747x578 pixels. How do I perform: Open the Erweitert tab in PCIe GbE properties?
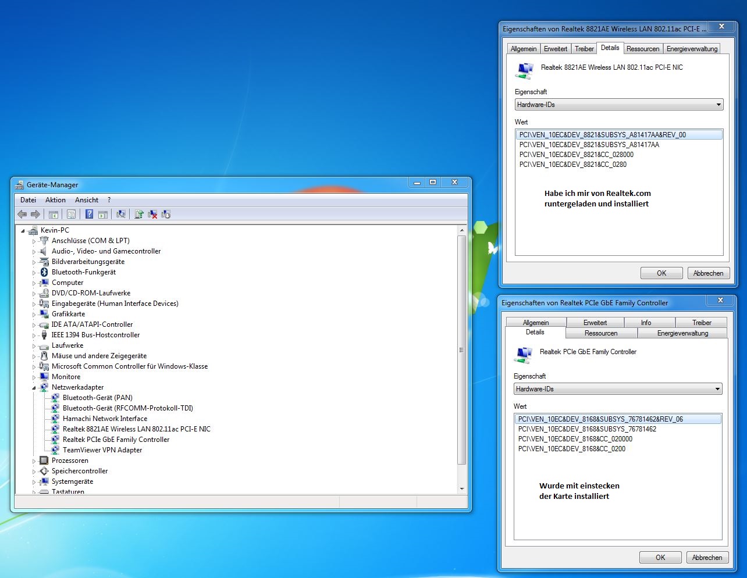(595, 323)
